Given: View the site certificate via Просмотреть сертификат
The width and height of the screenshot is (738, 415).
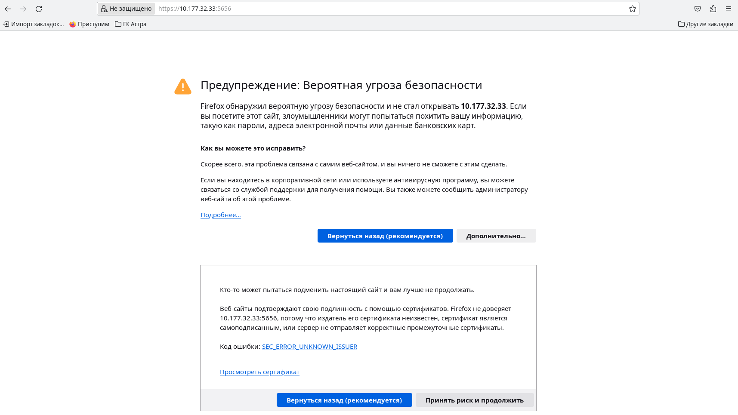Looking at the screenshot, I should 259,372.
